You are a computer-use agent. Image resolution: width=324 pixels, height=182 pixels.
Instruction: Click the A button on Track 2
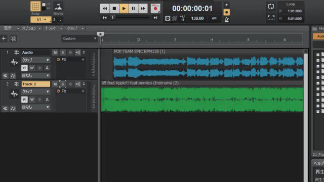[x=47, y=100]
